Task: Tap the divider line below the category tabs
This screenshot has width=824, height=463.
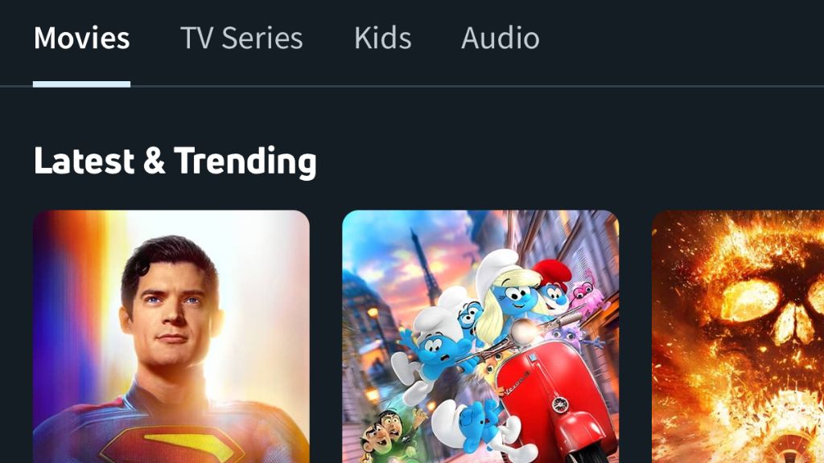Action: [x=483, y=86]
